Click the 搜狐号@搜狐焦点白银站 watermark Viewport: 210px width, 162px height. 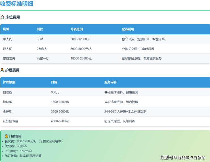point(183,157)
